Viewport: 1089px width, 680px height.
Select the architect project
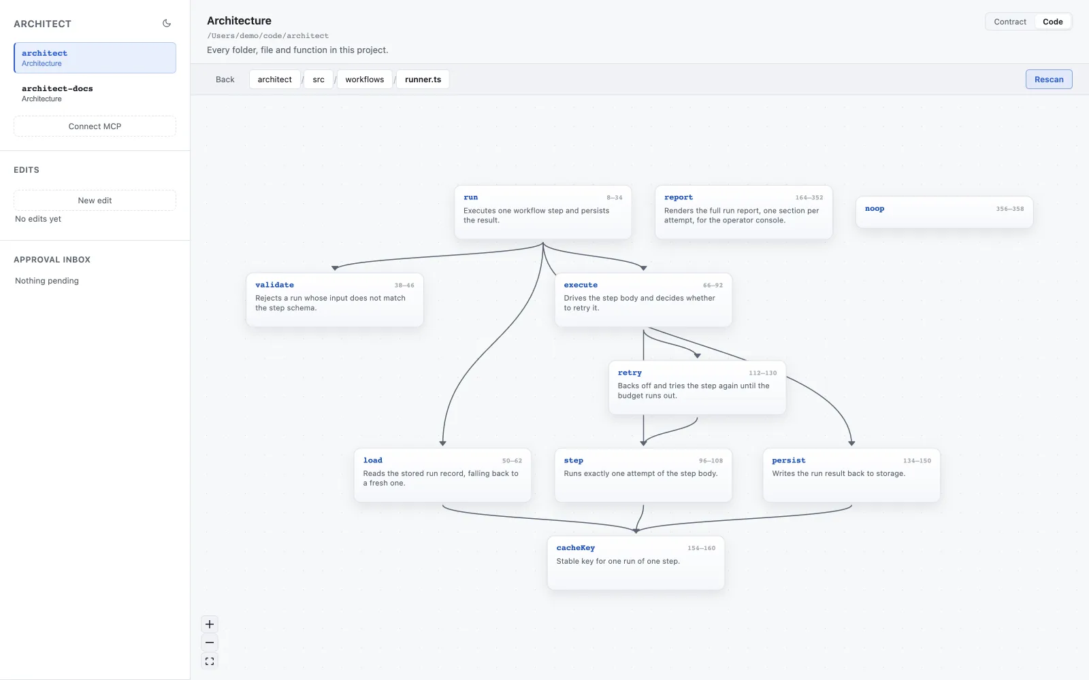95,58
